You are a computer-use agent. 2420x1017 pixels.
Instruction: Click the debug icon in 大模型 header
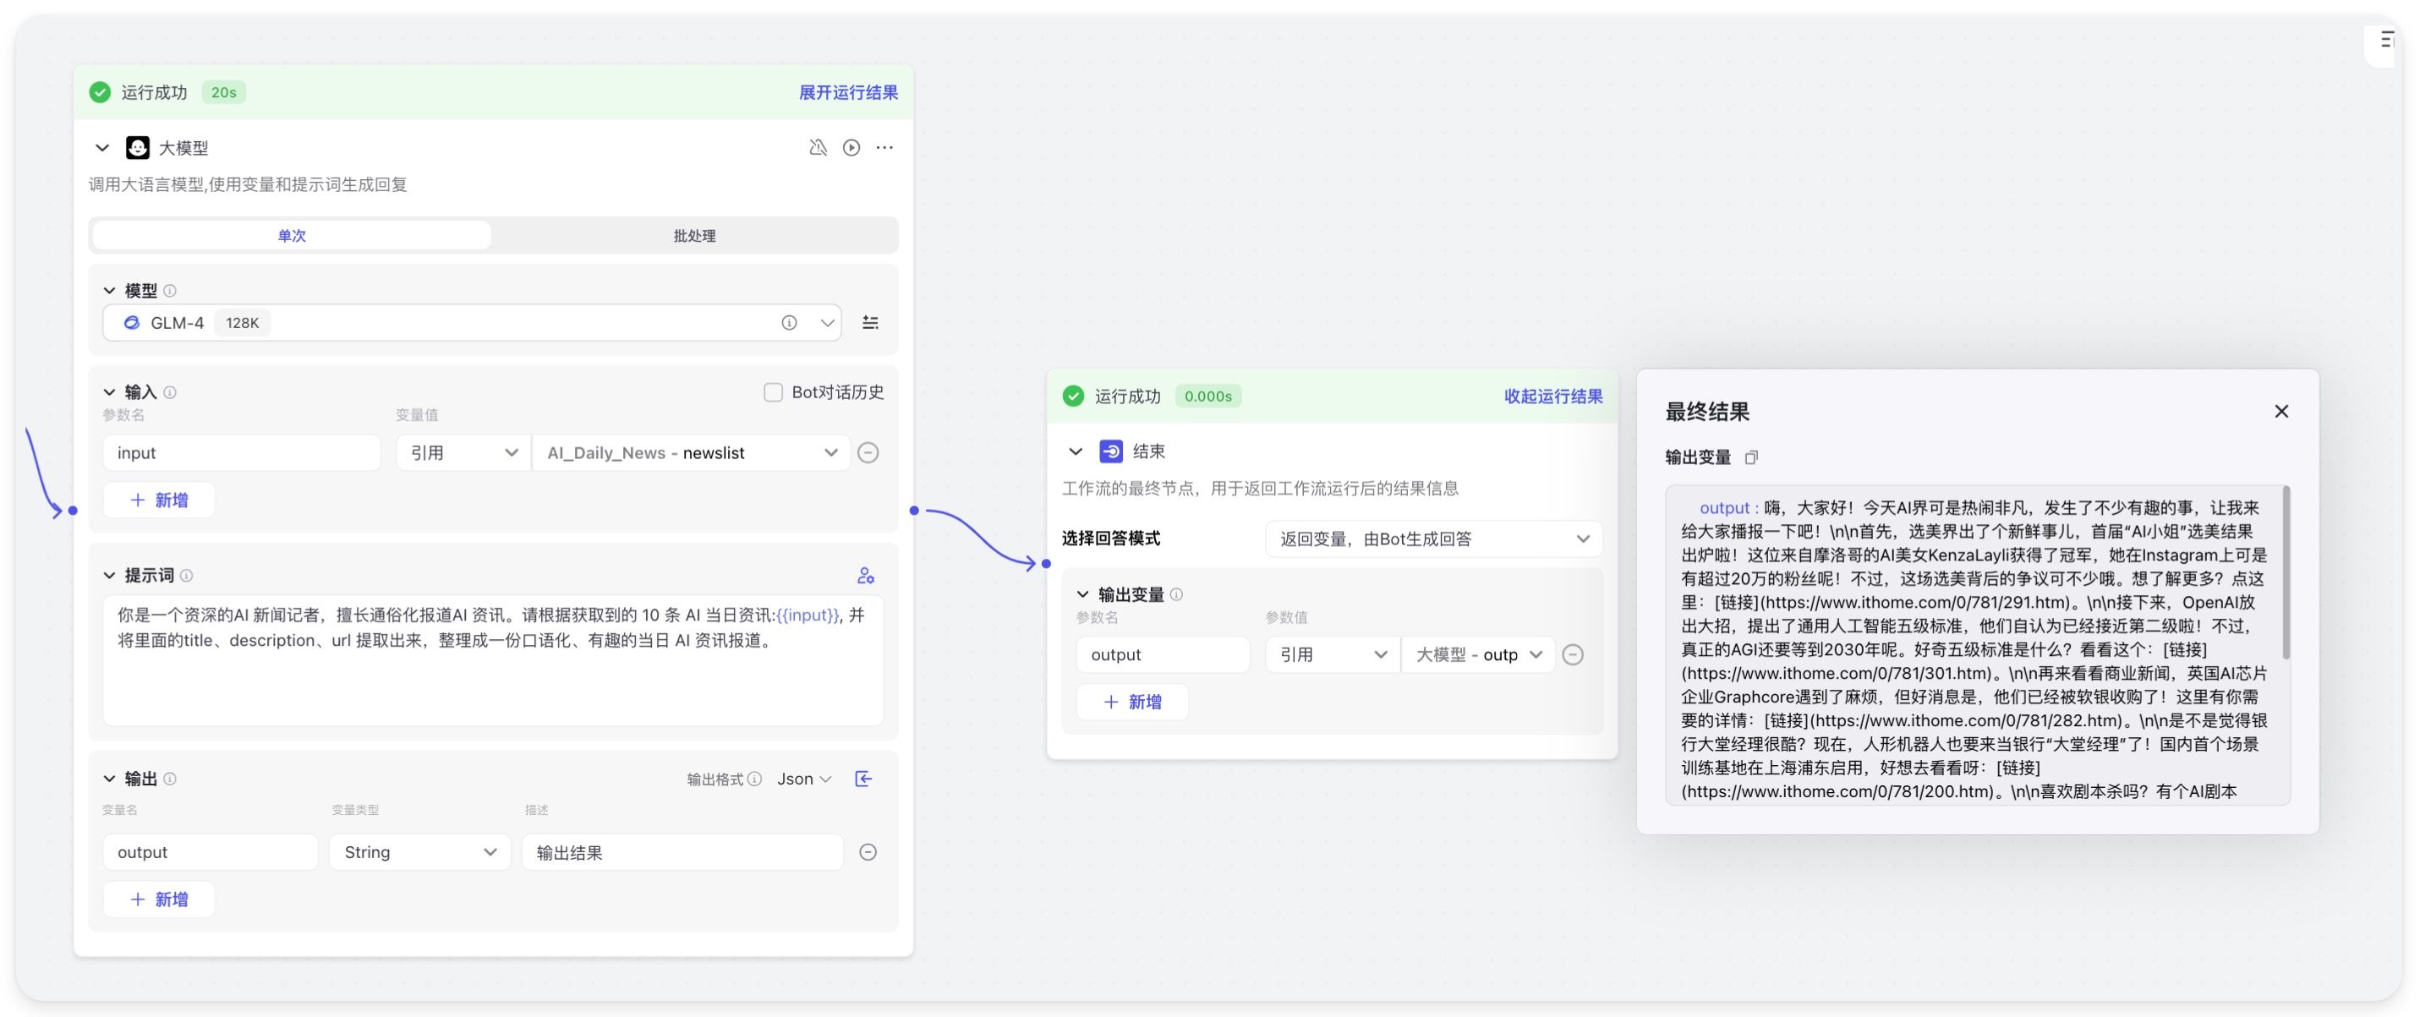[819, 147]
